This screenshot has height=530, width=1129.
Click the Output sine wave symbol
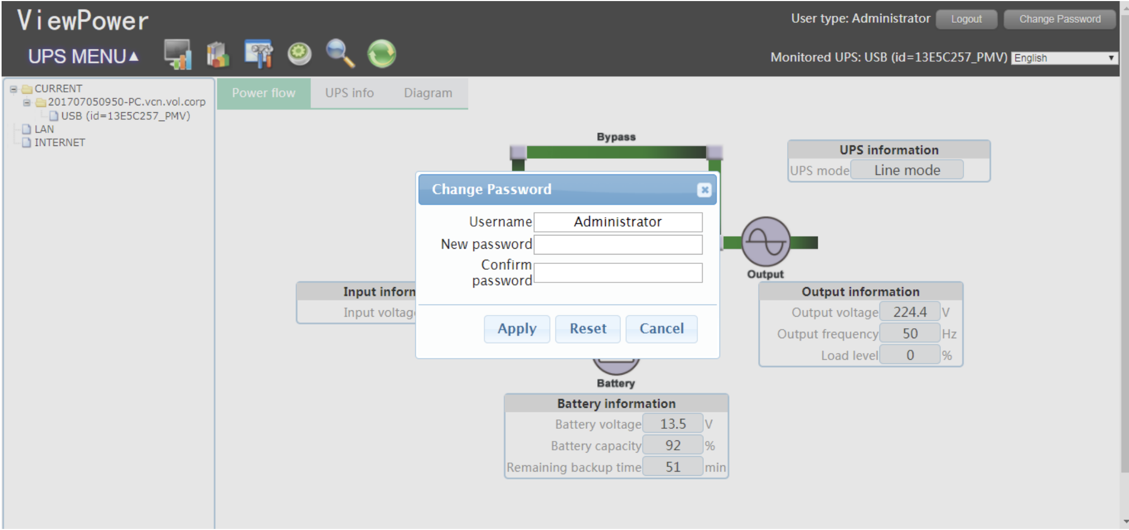coord(766,242)
